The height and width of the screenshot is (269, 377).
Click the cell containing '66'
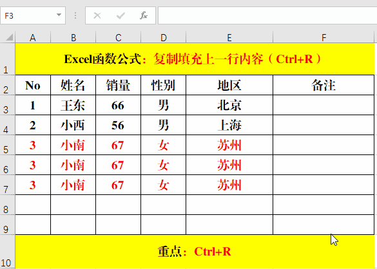[119, 105]
